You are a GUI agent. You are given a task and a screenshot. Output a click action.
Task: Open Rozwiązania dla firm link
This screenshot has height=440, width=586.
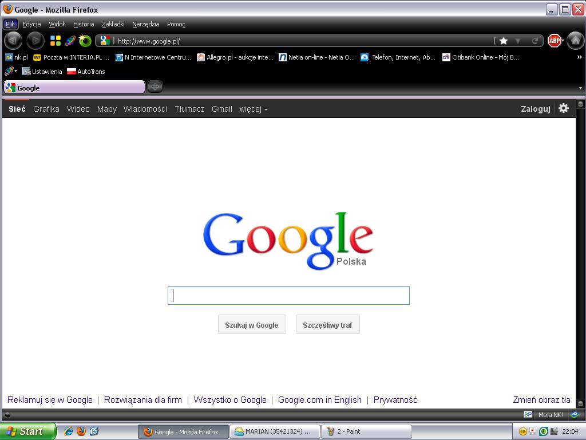point(142,399)
